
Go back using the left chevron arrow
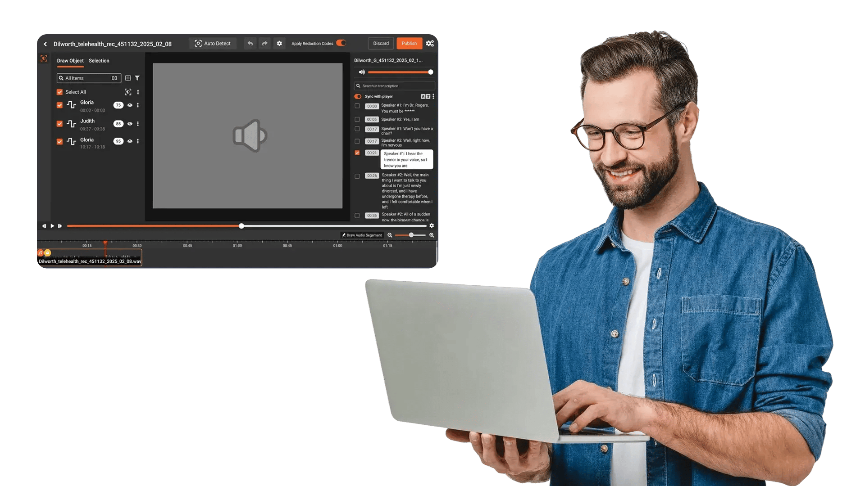pos(45,44)
